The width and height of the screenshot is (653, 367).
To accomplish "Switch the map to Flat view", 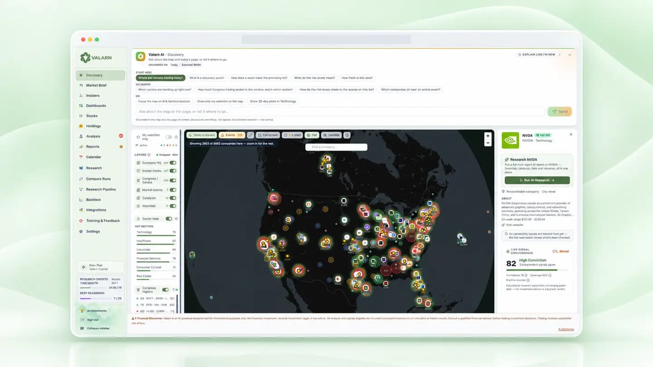I will [x=312, y=135].
